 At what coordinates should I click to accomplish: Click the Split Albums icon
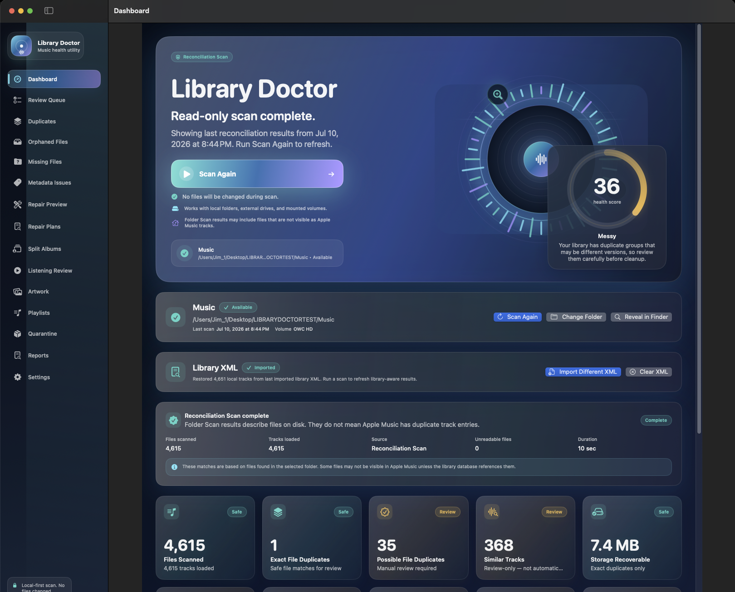[18, 249]
